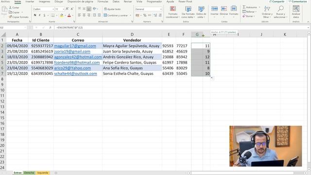Increase font size with the large A button
The height and width of the screenshot is (175, 311).
pos(67,9)
